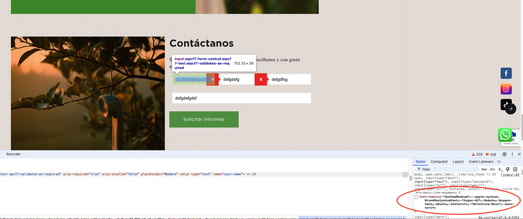Click the round dark arrow button

pyautogui.click(x=511, y=109)
